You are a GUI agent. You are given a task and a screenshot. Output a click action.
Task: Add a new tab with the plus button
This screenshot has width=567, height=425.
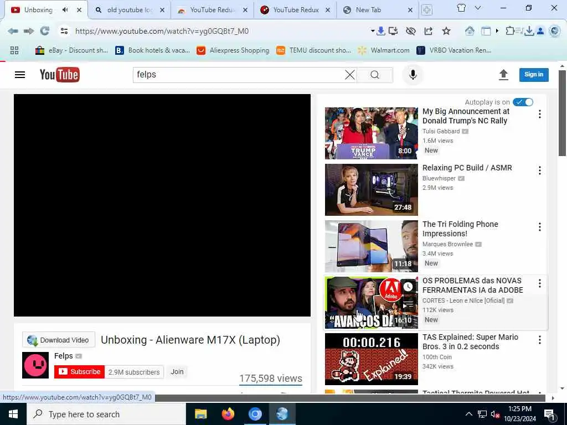[427, 10]
